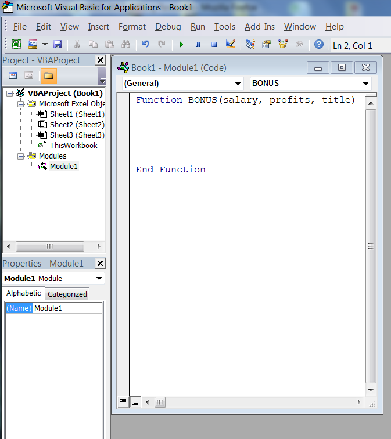Screen dimensions: 391x439
Task: Click the View Code icon in Project panel
Action: [13, 75]
